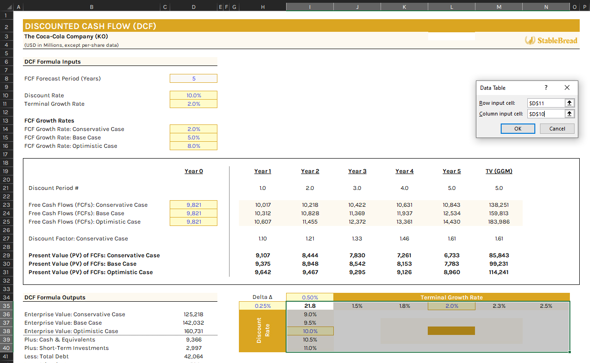Open Data Table dialog help
Image resolution: width=590 pixels, height=363 pixels.
point(546,87)
